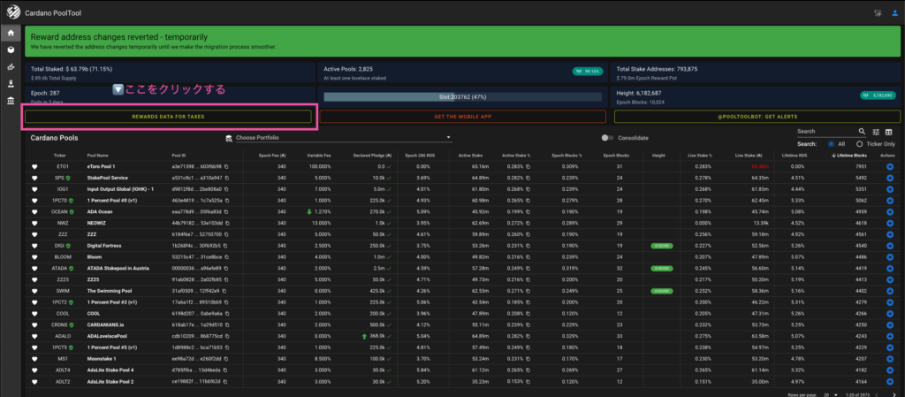Copy Active Stake % in the SPS row
This screenshot has width=905, height=397.
point(529,178)
